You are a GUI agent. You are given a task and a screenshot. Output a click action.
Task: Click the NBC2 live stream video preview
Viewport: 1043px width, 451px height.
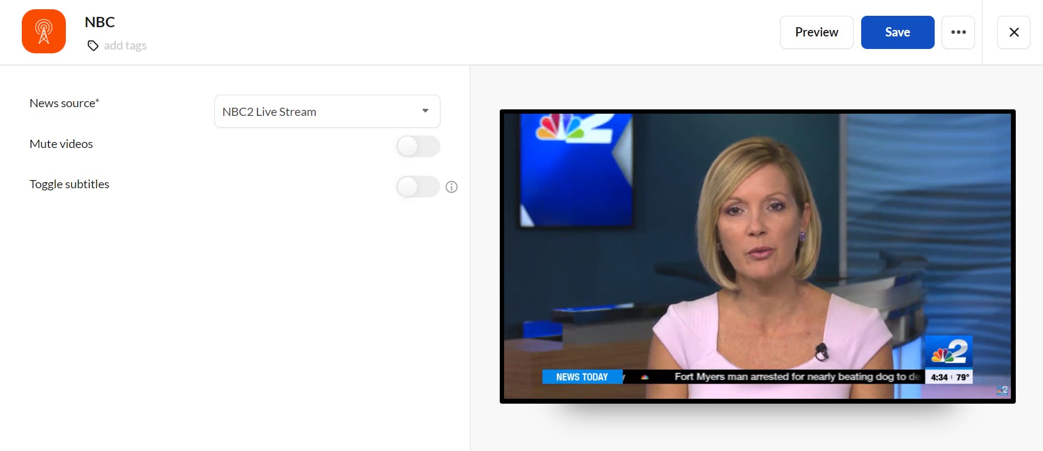758,256
